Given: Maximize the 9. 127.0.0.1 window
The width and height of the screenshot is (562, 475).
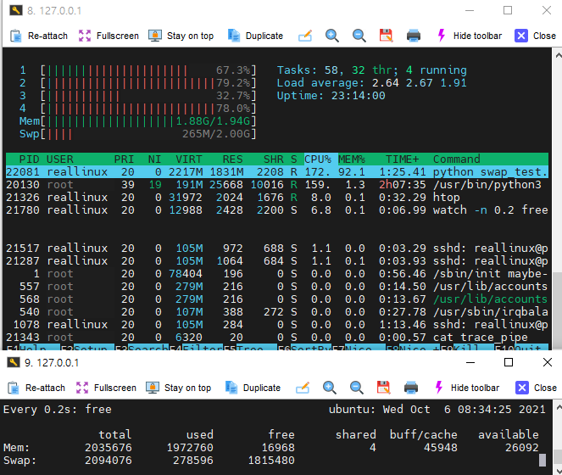Looking at the screenshot, I should click(509, 362).
